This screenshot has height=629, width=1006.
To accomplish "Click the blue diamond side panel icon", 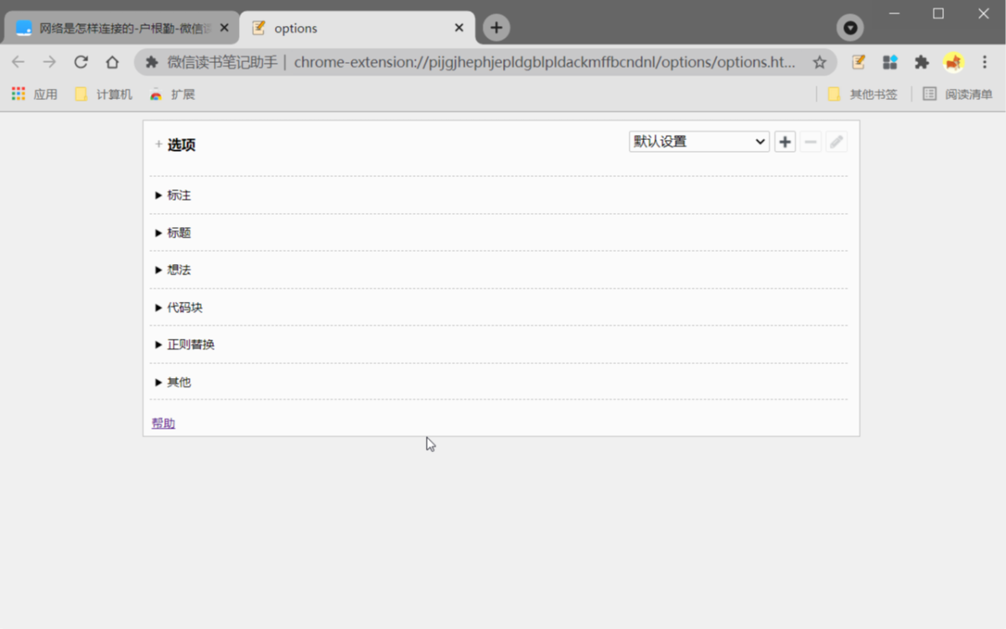I will pyautogui.click(x=889, y=62).
